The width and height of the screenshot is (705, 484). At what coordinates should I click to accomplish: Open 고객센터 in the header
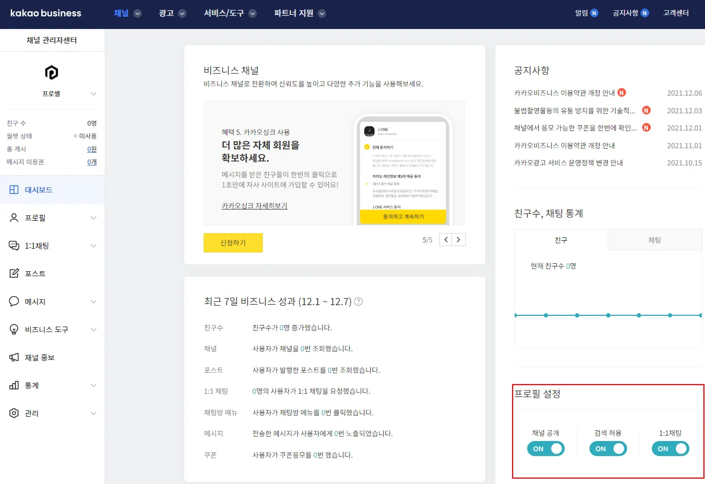[x=676, y=13]
